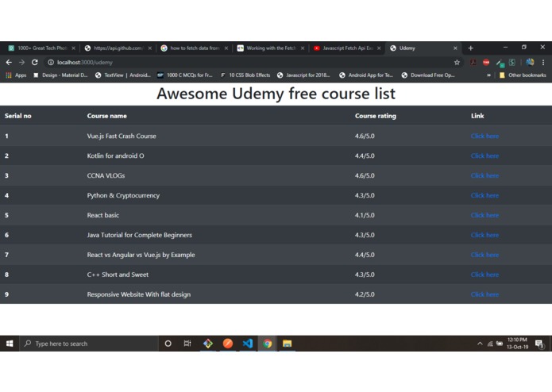Image resolution: width=552 pixels, height=392 pixels.
Task: Open the battery icon in system tray
Action: point(500,344)
